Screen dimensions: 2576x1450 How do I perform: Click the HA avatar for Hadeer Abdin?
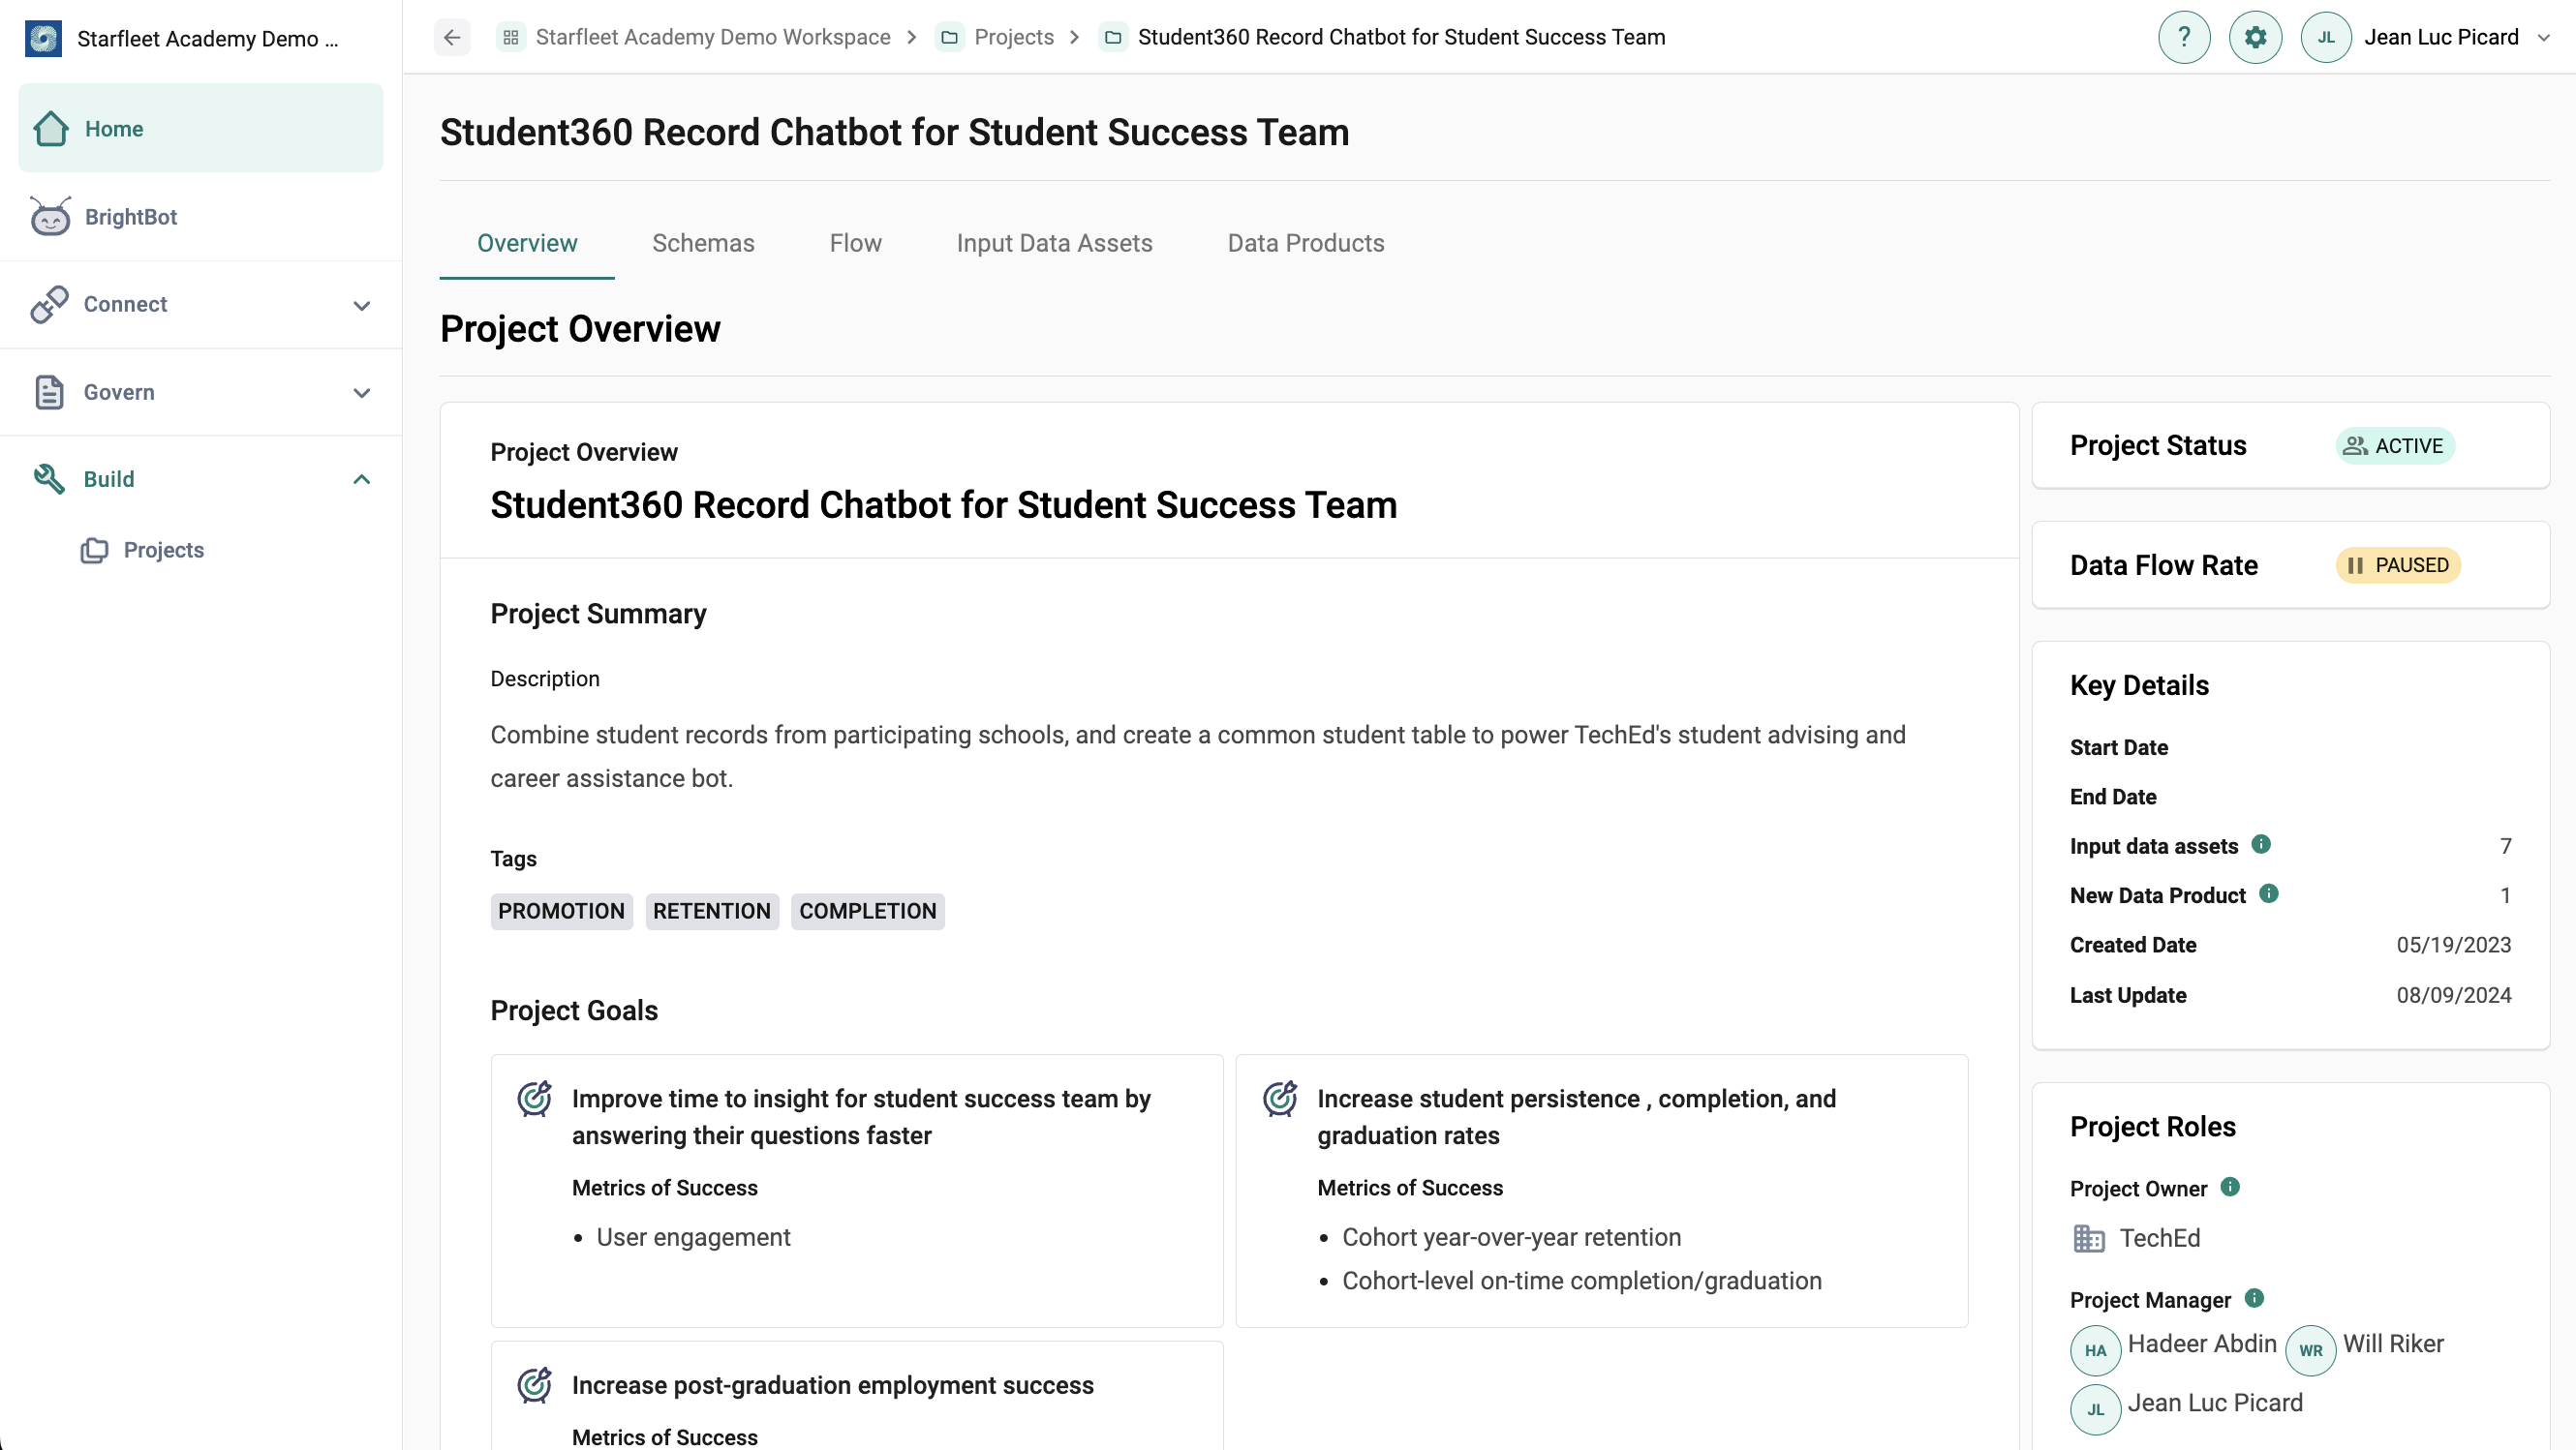[x=2095, y=1350]
